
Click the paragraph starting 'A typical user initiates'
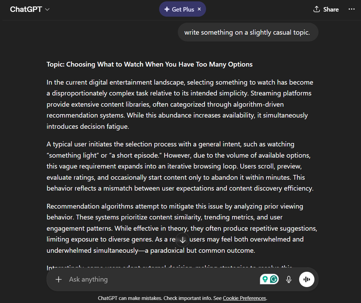[179, 166]
